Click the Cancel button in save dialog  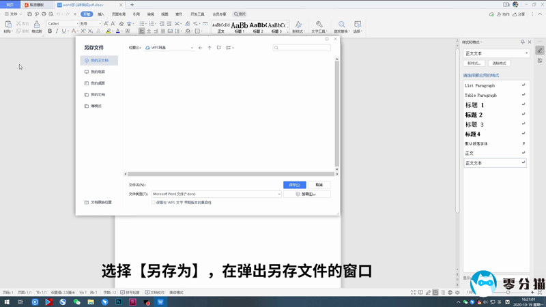tap(319, 185)
